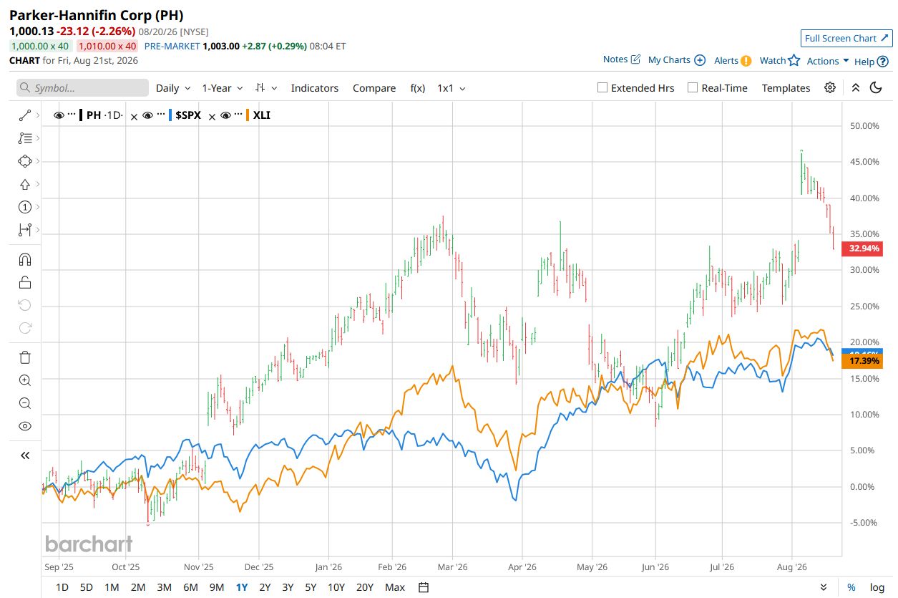Toggle the auto-scale arrows icon at bottom right
This screenshot has width=898, height=598.
point(824,587)
